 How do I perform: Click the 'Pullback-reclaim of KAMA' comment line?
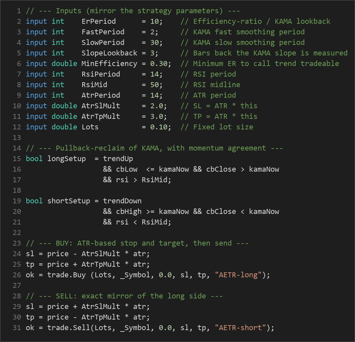pyautogui.click(x=155, y=148)
